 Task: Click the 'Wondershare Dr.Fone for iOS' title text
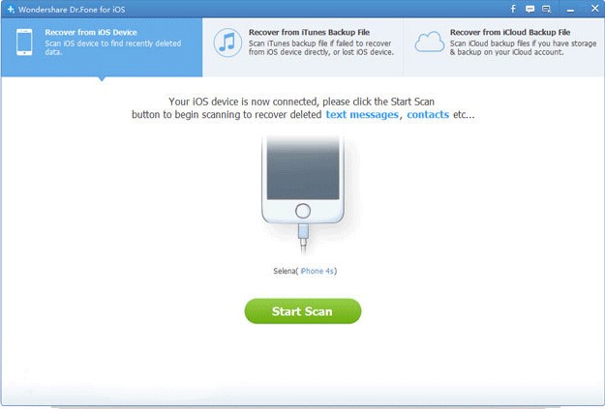click(x=72, y=10)
